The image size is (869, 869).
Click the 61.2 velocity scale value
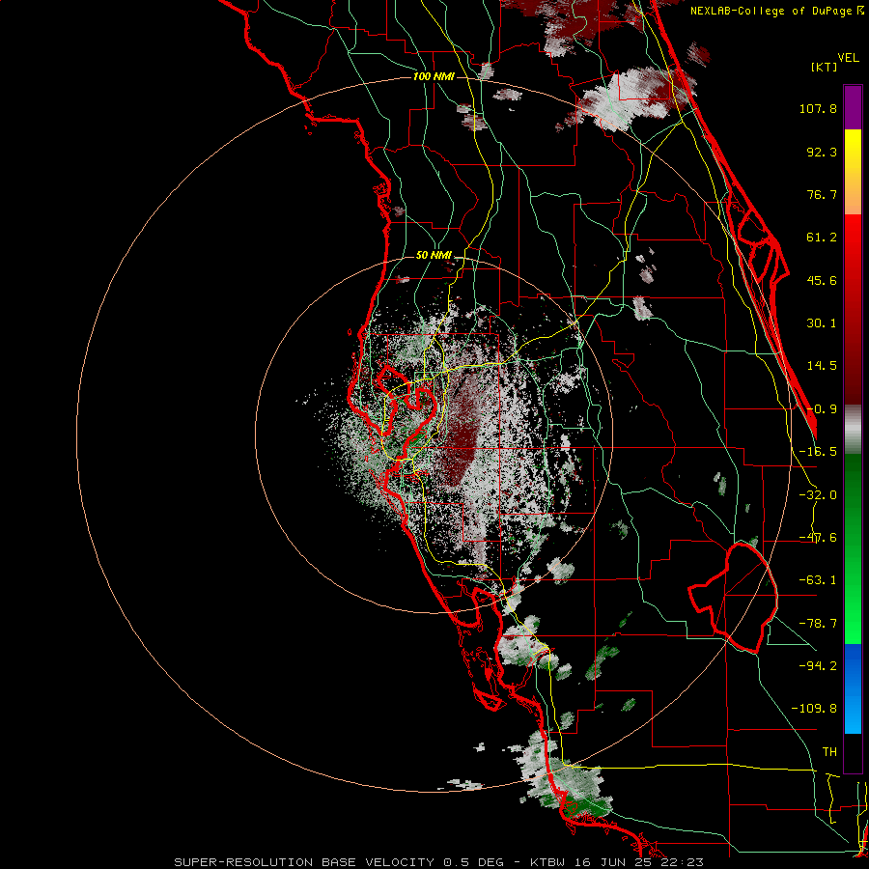(822, 238)
